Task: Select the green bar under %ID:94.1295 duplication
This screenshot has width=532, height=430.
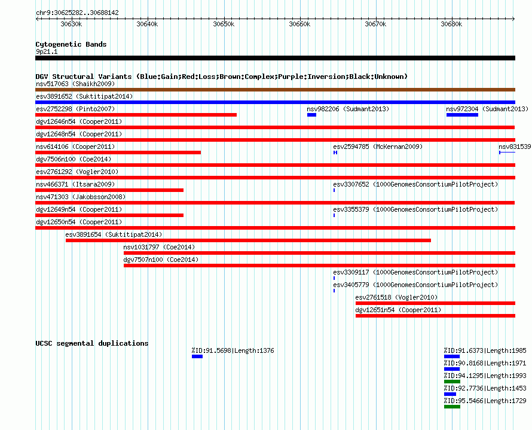Action: [x=452, y=382]
